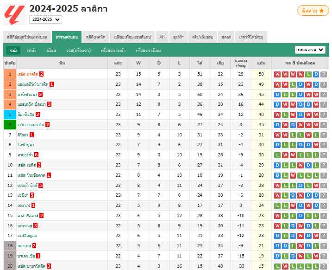Click red card badge 3 beside rank 20 Valladolid
Screen dimensions: 332x270
49,266
